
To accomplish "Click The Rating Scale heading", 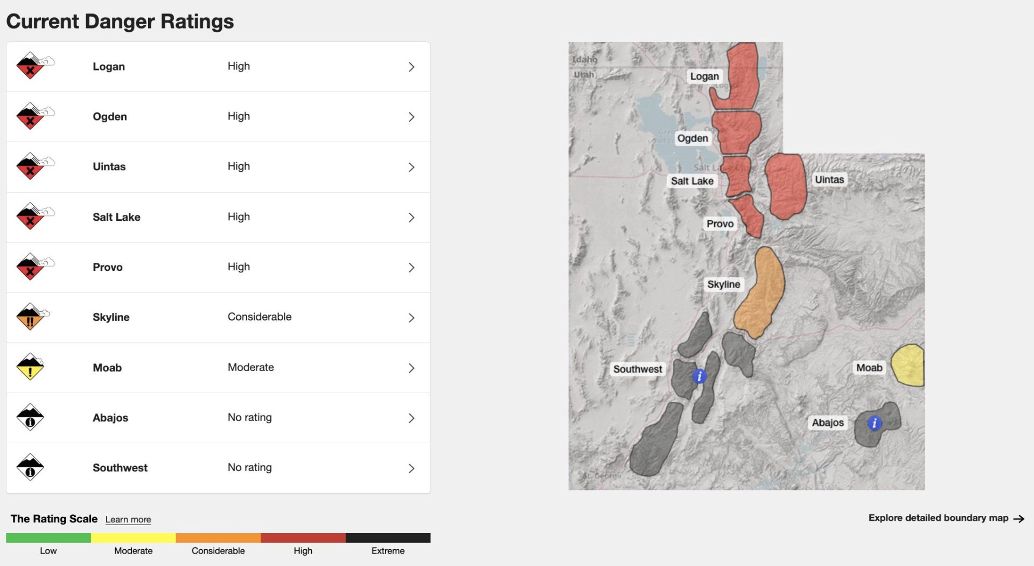I will click(x=54, y=519).
